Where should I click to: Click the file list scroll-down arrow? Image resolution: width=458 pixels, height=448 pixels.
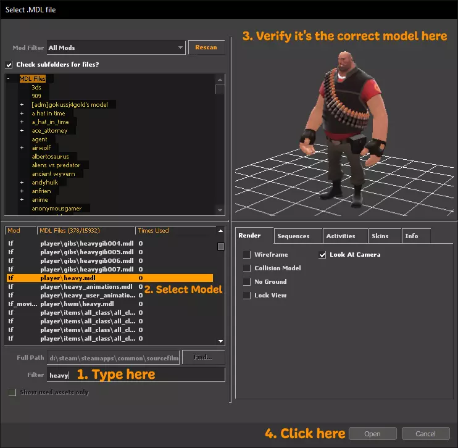[x=221, y=341]
